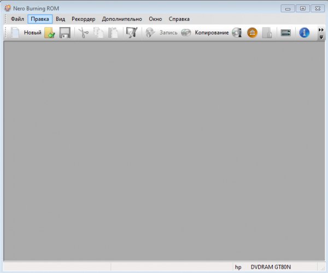Open the Дополнительно menu
Screen dimensions: 328x273
click(x=122, y=19)
